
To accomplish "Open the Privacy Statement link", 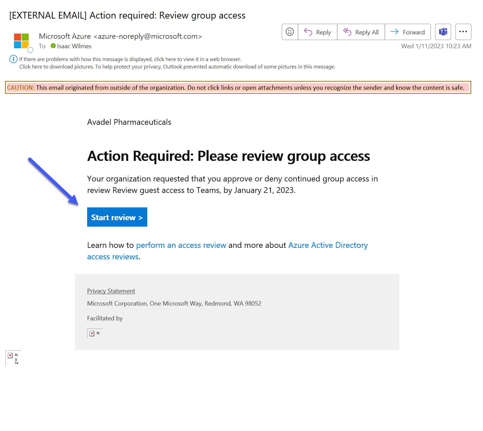I will tap(111, 291).
